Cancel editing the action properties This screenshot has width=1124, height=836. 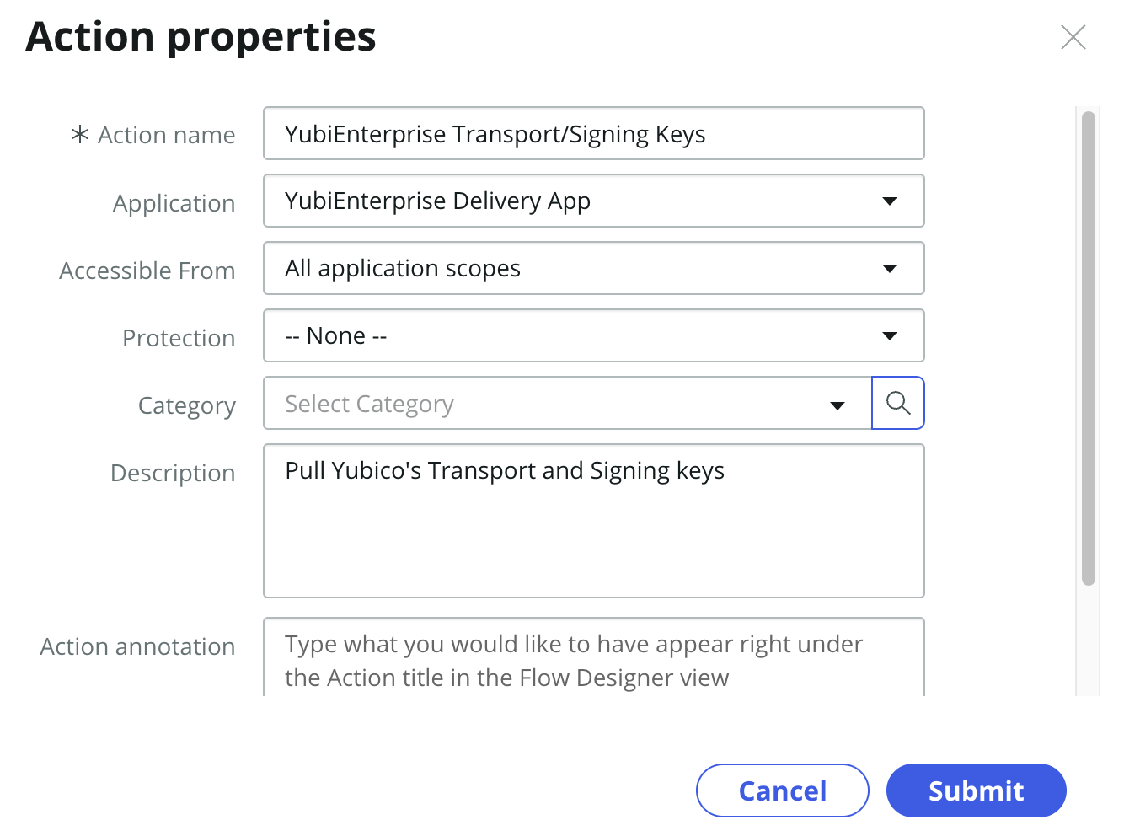click(x=782, y=790)
